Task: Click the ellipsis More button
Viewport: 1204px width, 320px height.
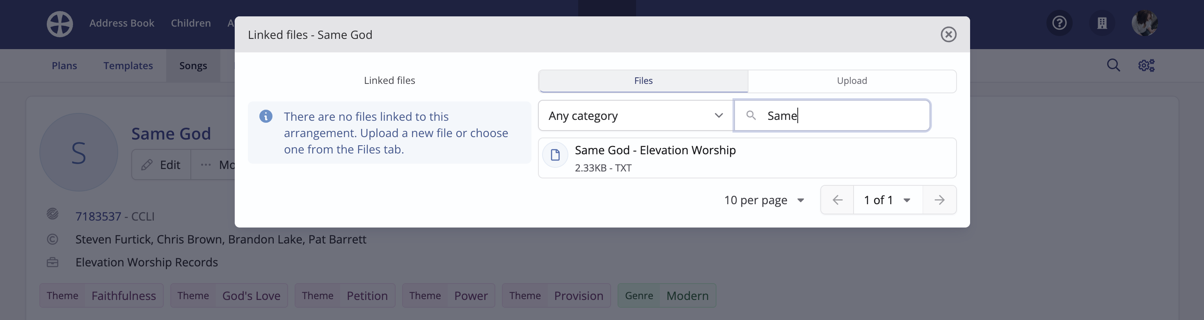Action: (213, 165)
